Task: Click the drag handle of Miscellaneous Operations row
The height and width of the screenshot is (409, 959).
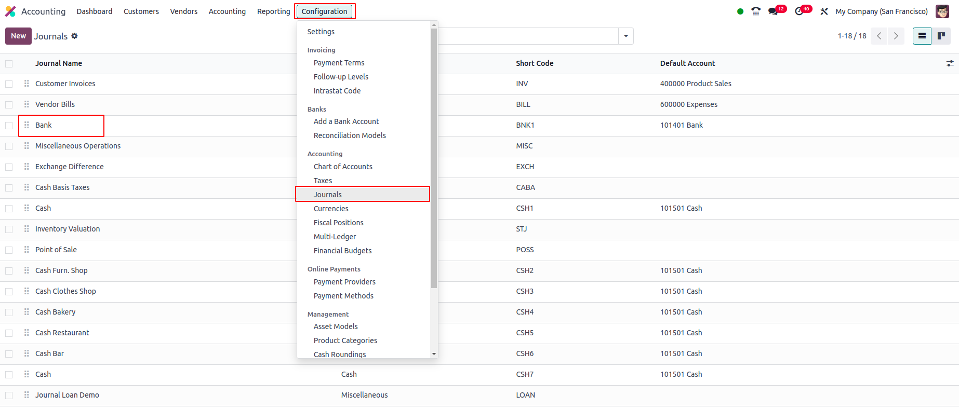Action: (x=26, y=146)
